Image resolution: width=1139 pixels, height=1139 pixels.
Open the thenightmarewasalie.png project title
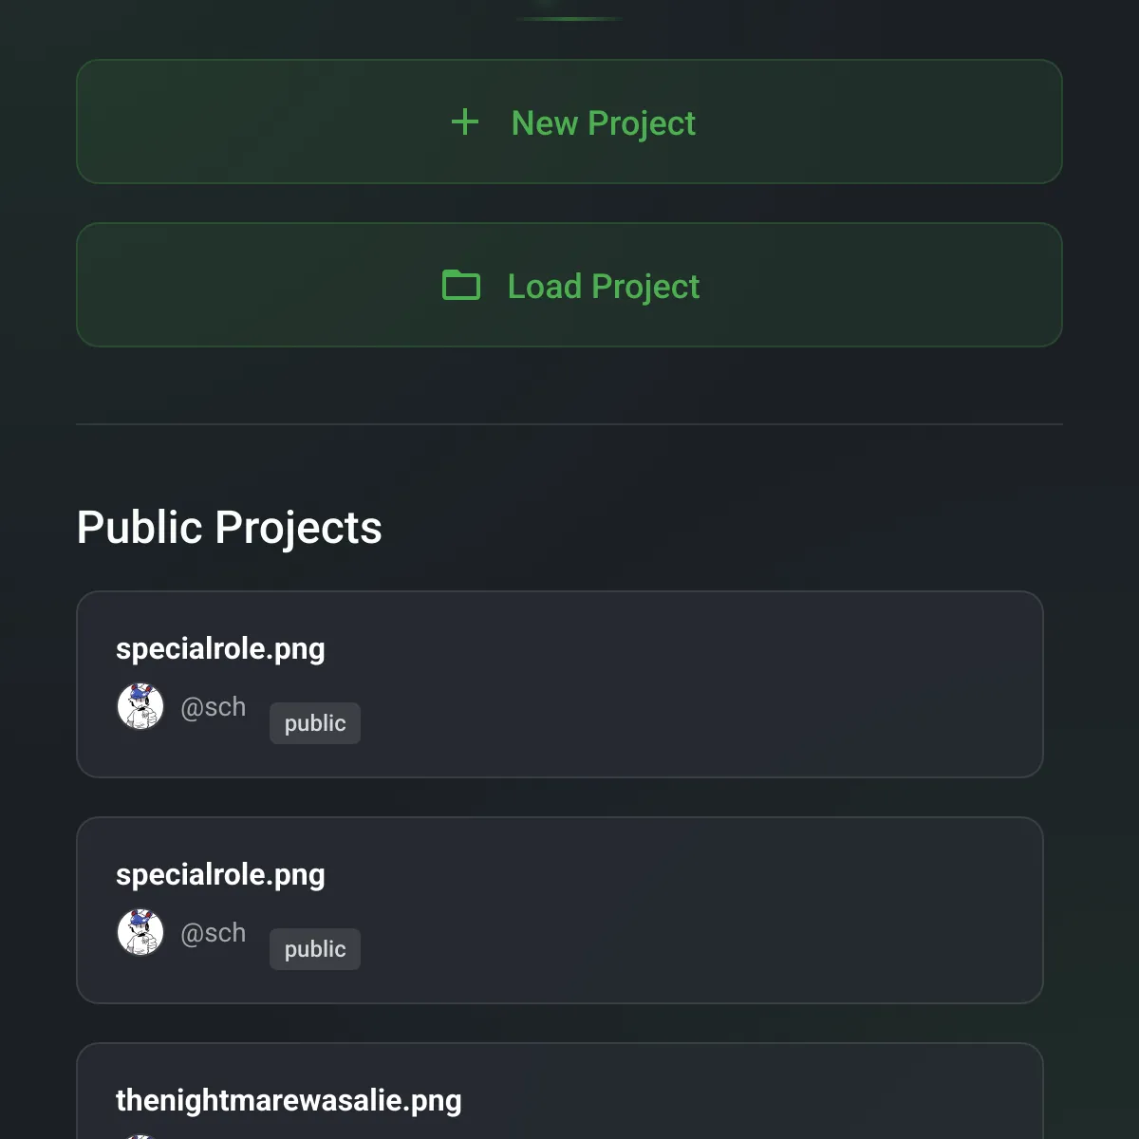(289, 1101)
